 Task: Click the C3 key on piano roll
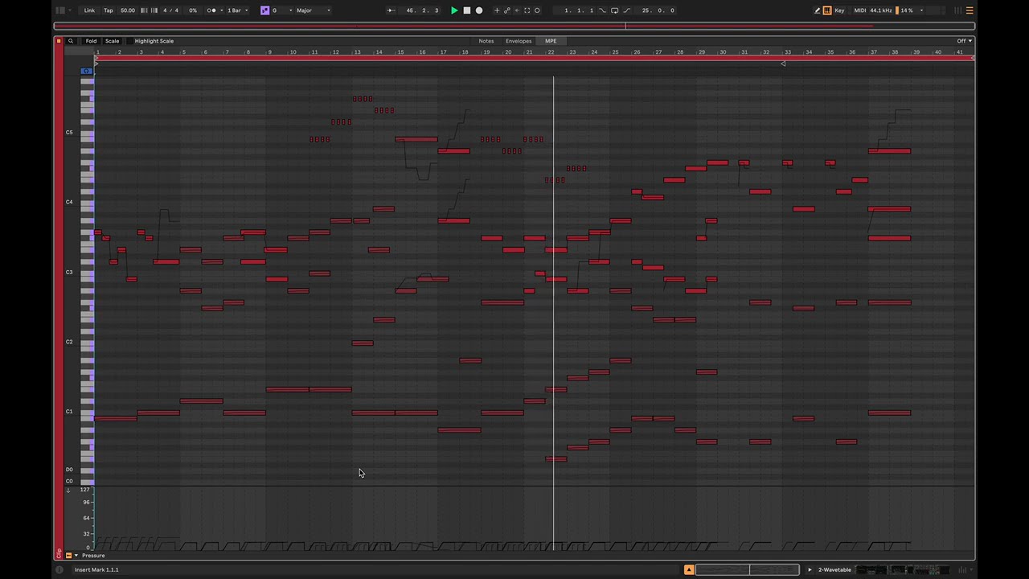coord(87,272)
